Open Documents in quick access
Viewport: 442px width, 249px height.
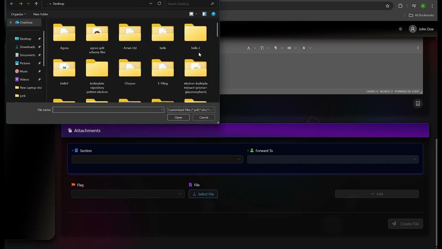(27, 55)
